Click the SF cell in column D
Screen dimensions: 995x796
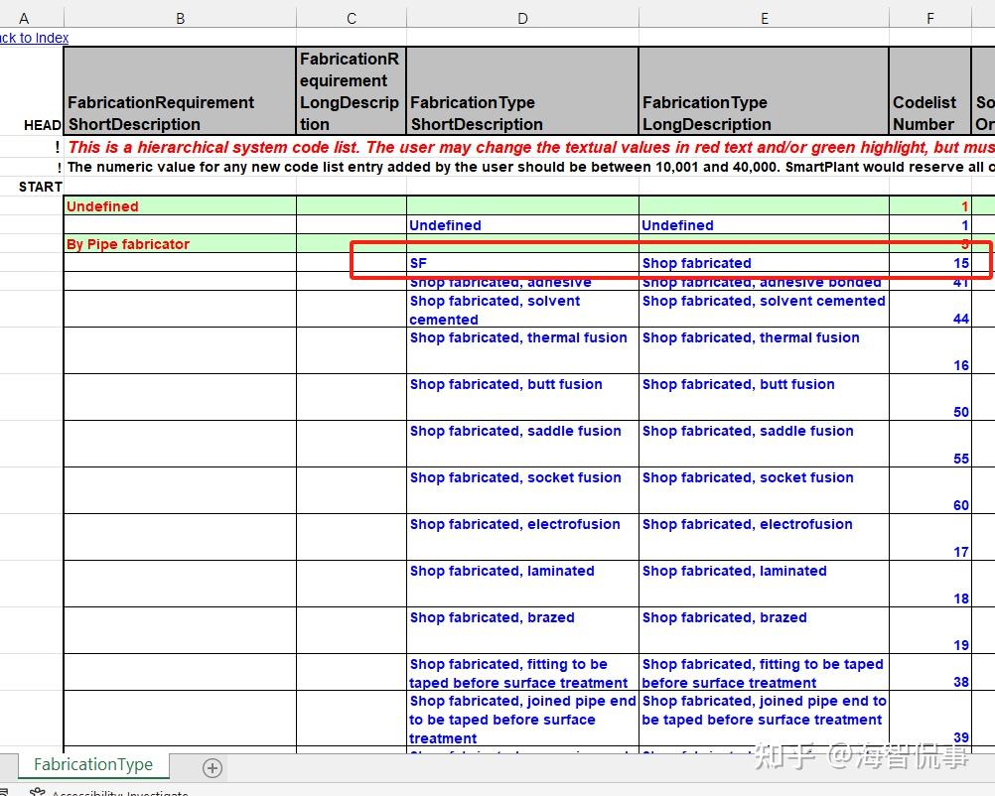pos(522,263)
